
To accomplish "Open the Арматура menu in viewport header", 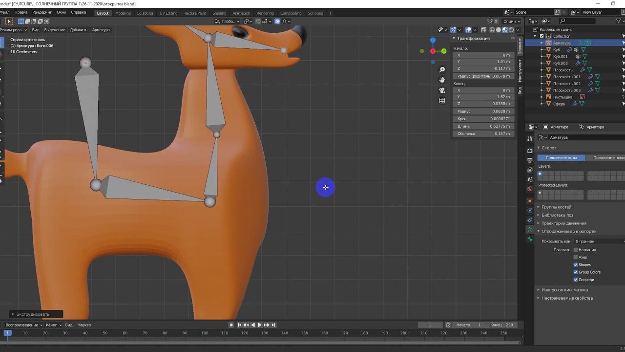I will (101, 30).
